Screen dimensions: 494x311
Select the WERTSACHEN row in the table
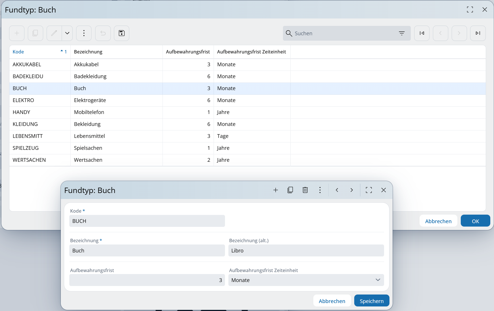click(x=29, y=160)
